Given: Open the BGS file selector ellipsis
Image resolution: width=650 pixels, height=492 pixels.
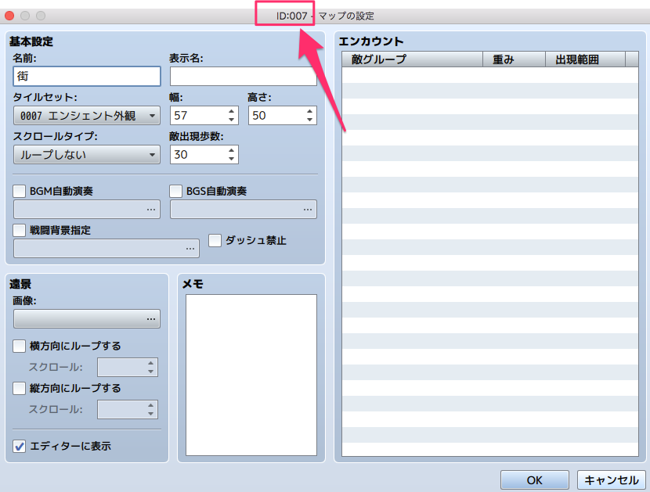Looking at the screenshot, I should tap(308, 210).
